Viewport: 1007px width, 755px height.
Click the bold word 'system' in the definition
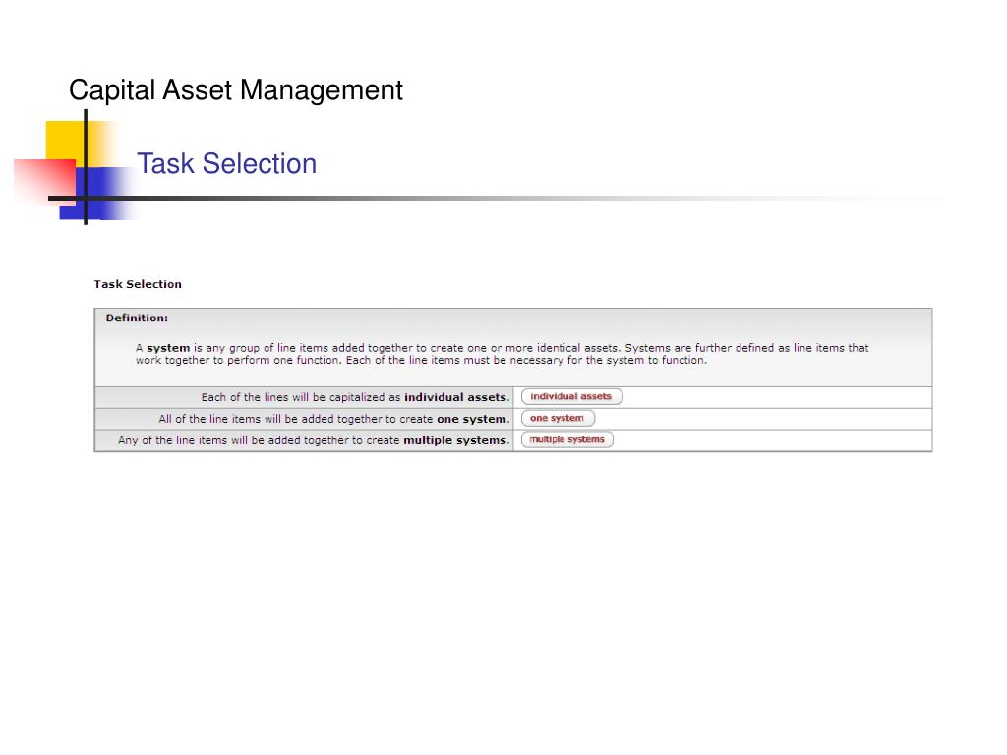[168, 348]
